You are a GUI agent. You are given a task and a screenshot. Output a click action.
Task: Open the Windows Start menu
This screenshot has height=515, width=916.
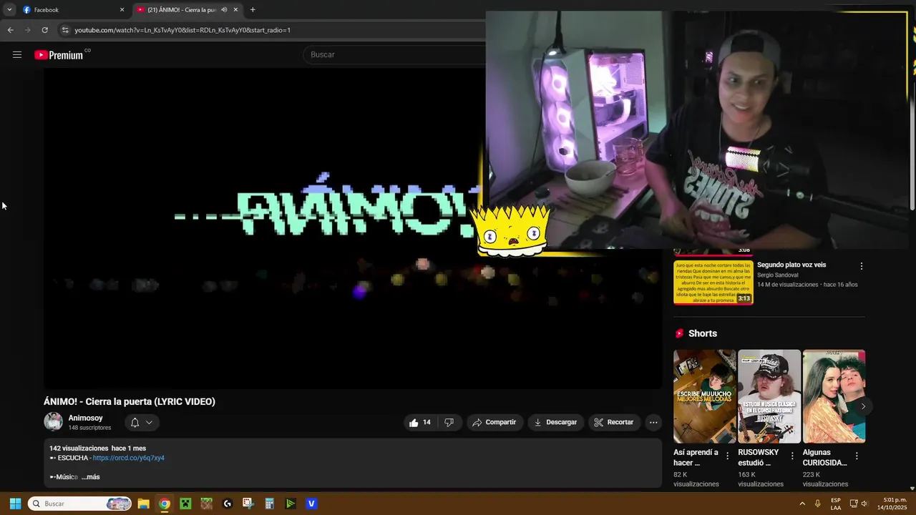coord(15,504)
